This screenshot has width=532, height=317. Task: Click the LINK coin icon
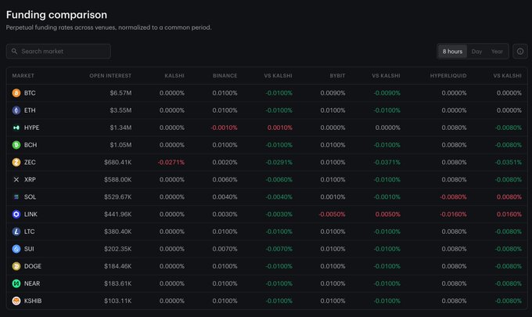pos(16,214)
